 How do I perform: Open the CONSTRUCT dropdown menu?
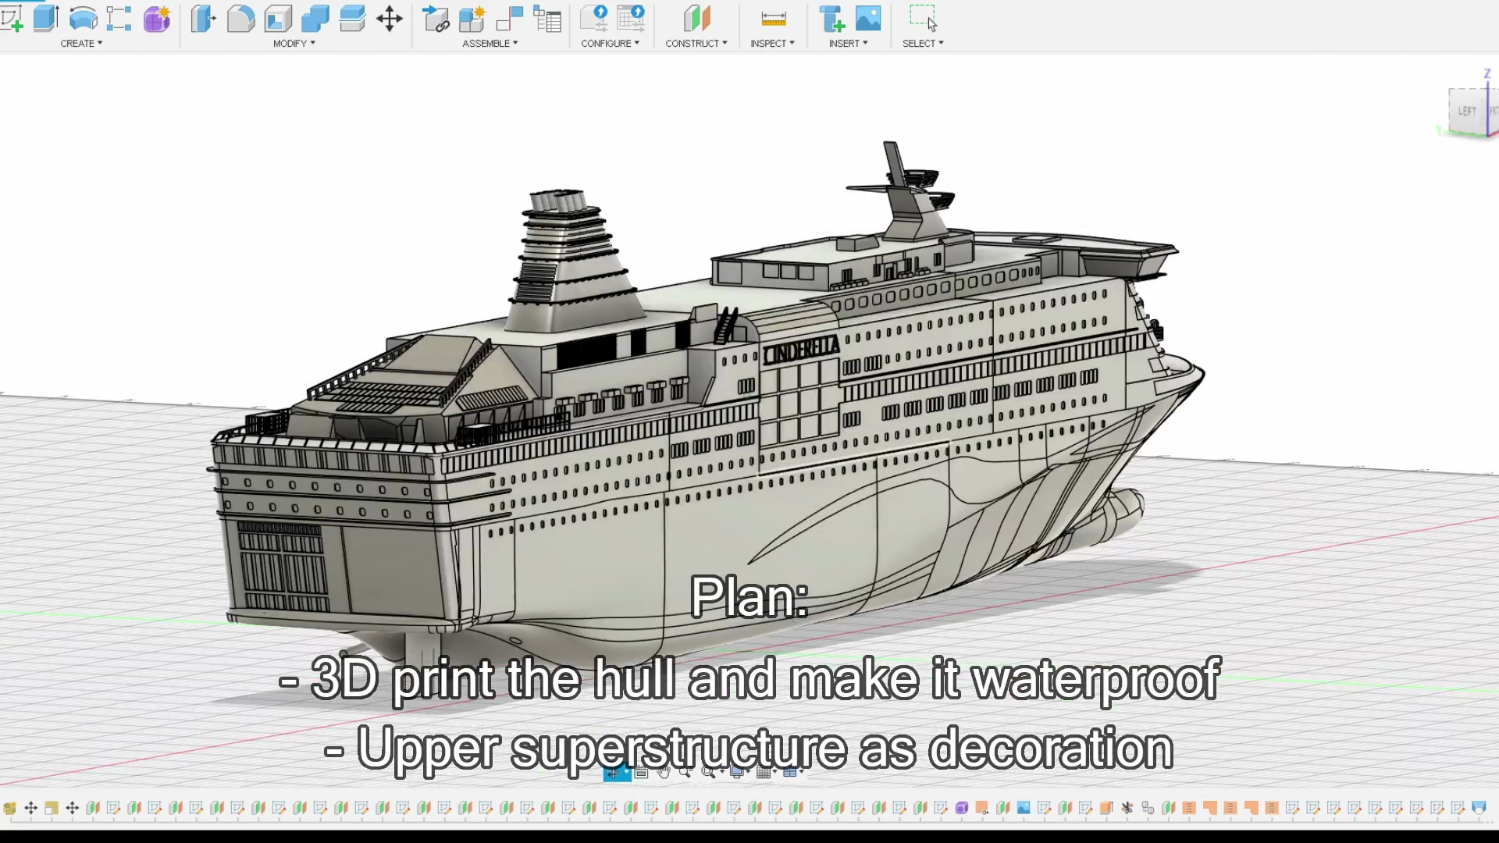(696, 44)
